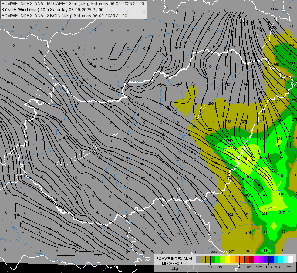Click the map value 235
The width and height of the screenshot is (297, 273).
tap(265, 214)
